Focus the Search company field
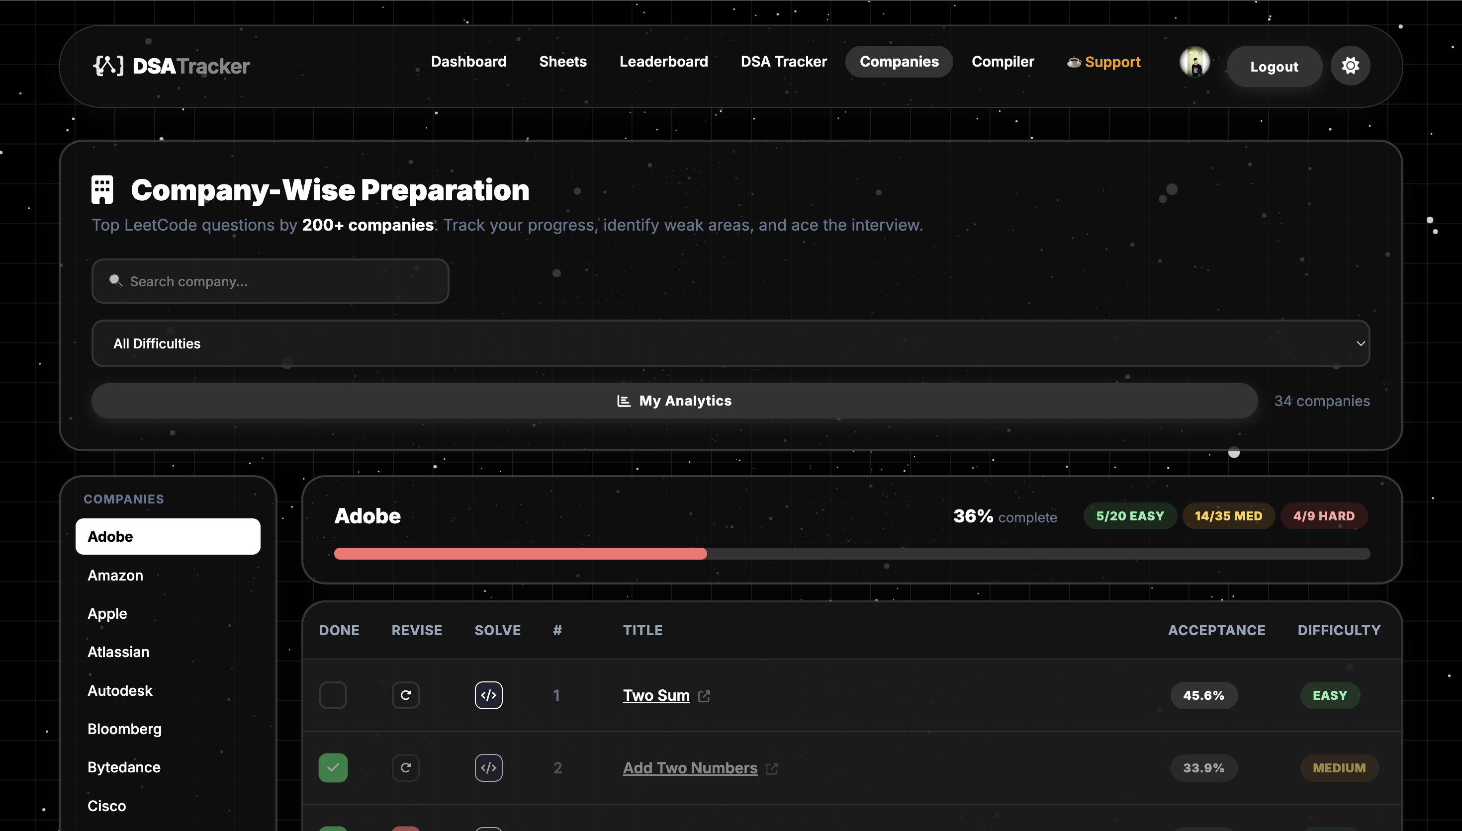The image size is (1462, 831). point(270,281)
